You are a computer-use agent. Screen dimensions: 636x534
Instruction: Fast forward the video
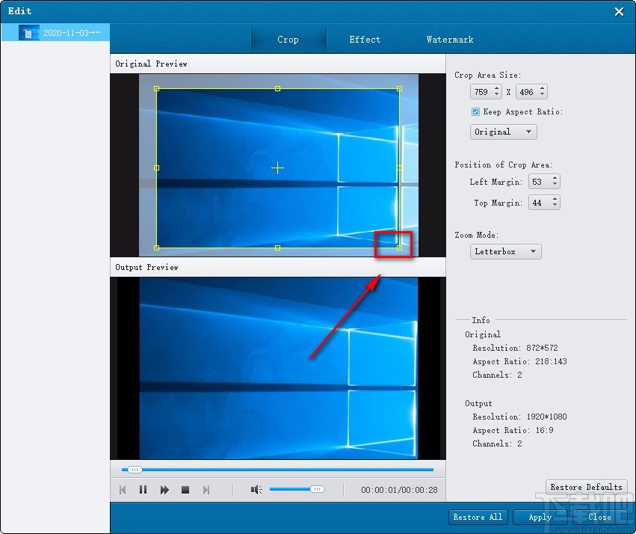point(164,490)
